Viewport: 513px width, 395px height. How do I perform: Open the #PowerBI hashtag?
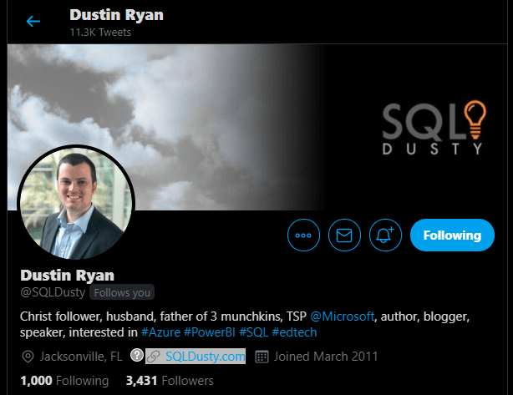[x=210, y=332]
